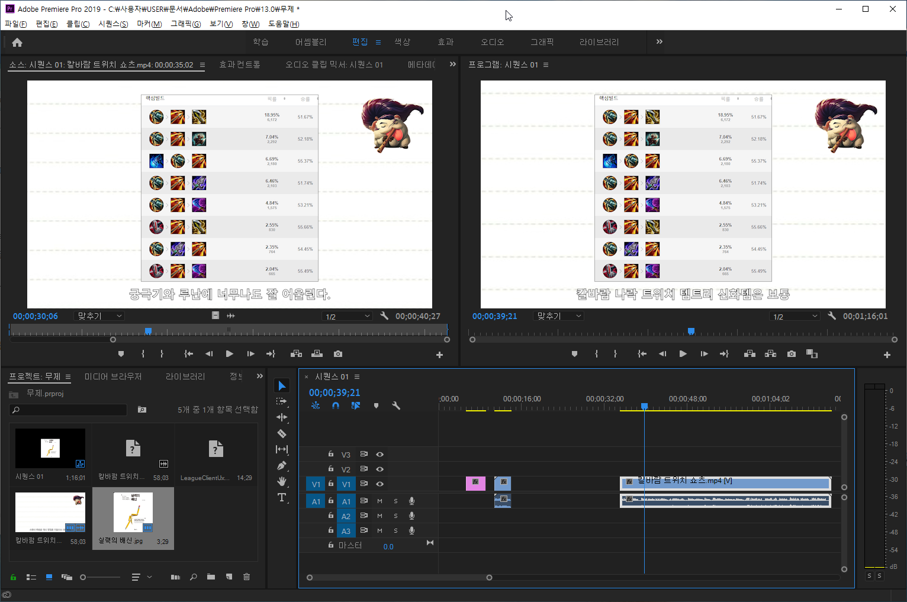The image size is (907, 602).
Task: Select the Type tool
Action: [x=282, y=497]
